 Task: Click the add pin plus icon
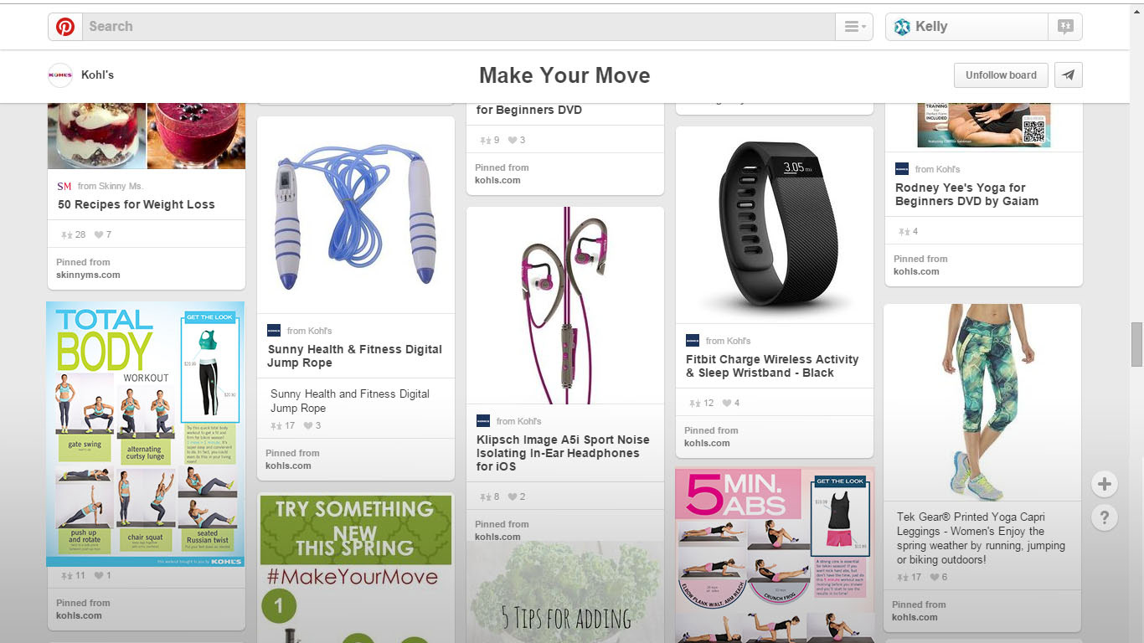click(1105, 484)
